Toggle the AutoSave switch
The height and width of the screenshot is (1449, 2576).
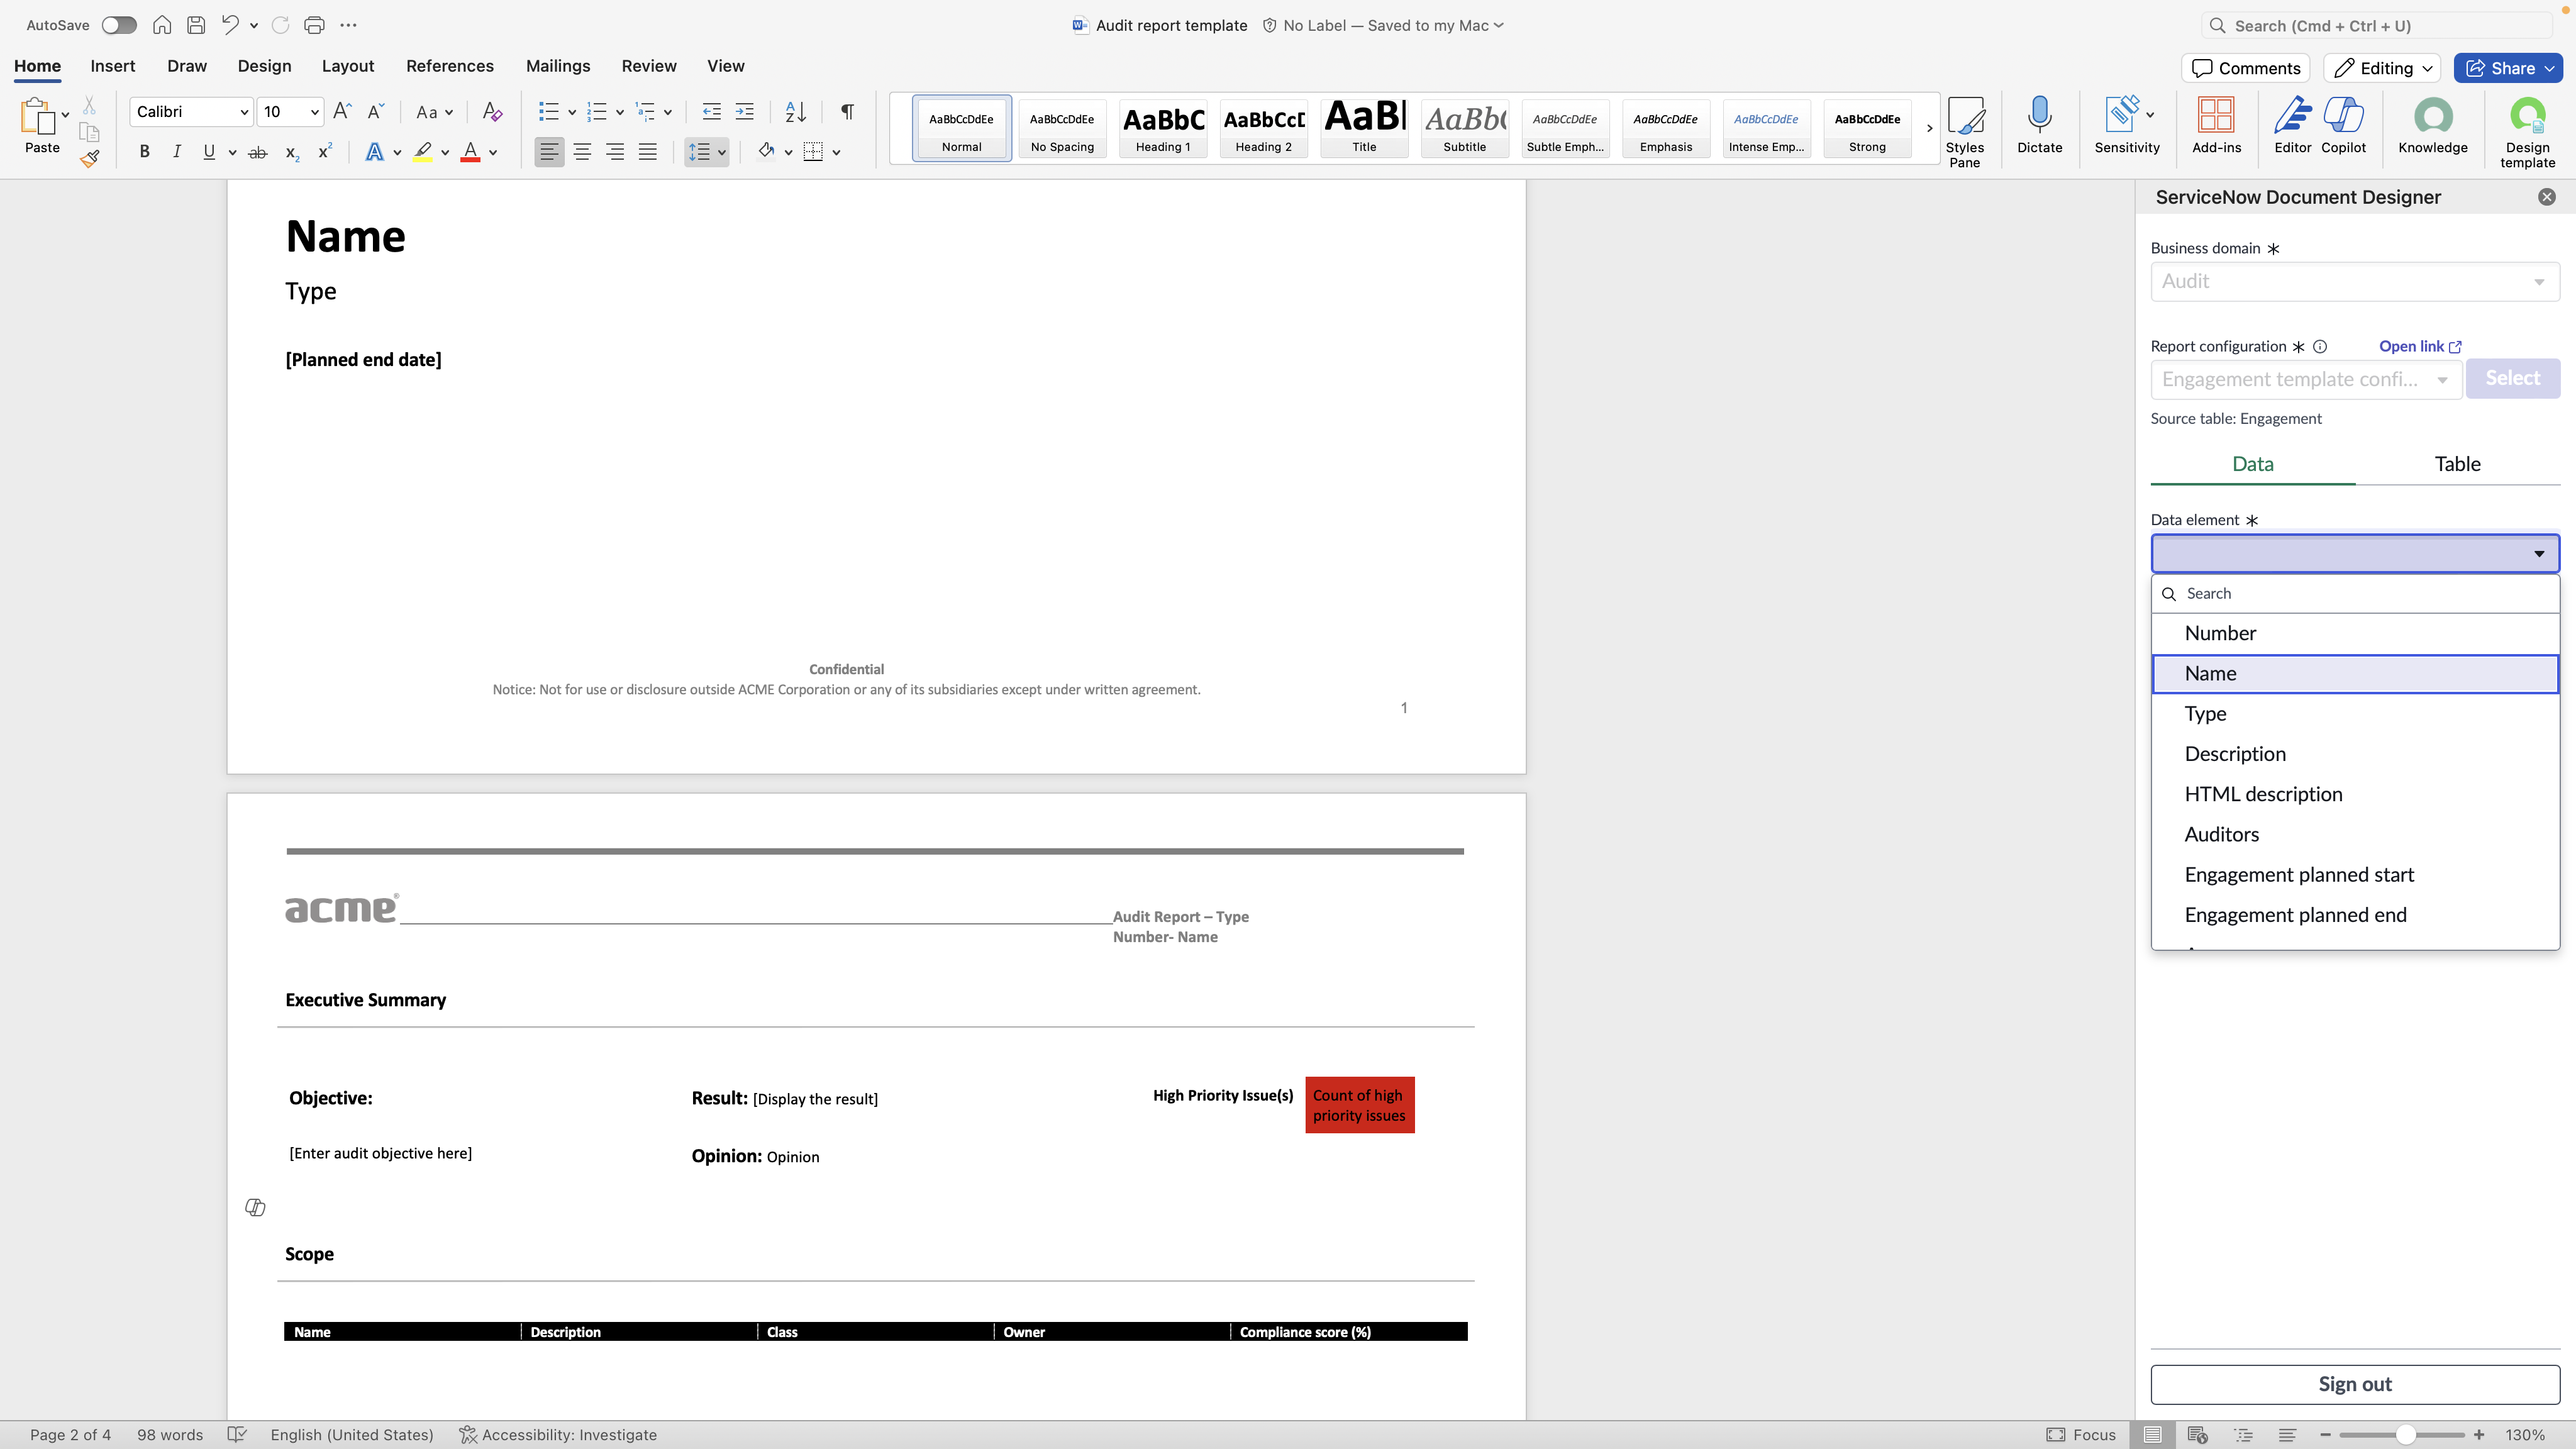coord(119,25)
